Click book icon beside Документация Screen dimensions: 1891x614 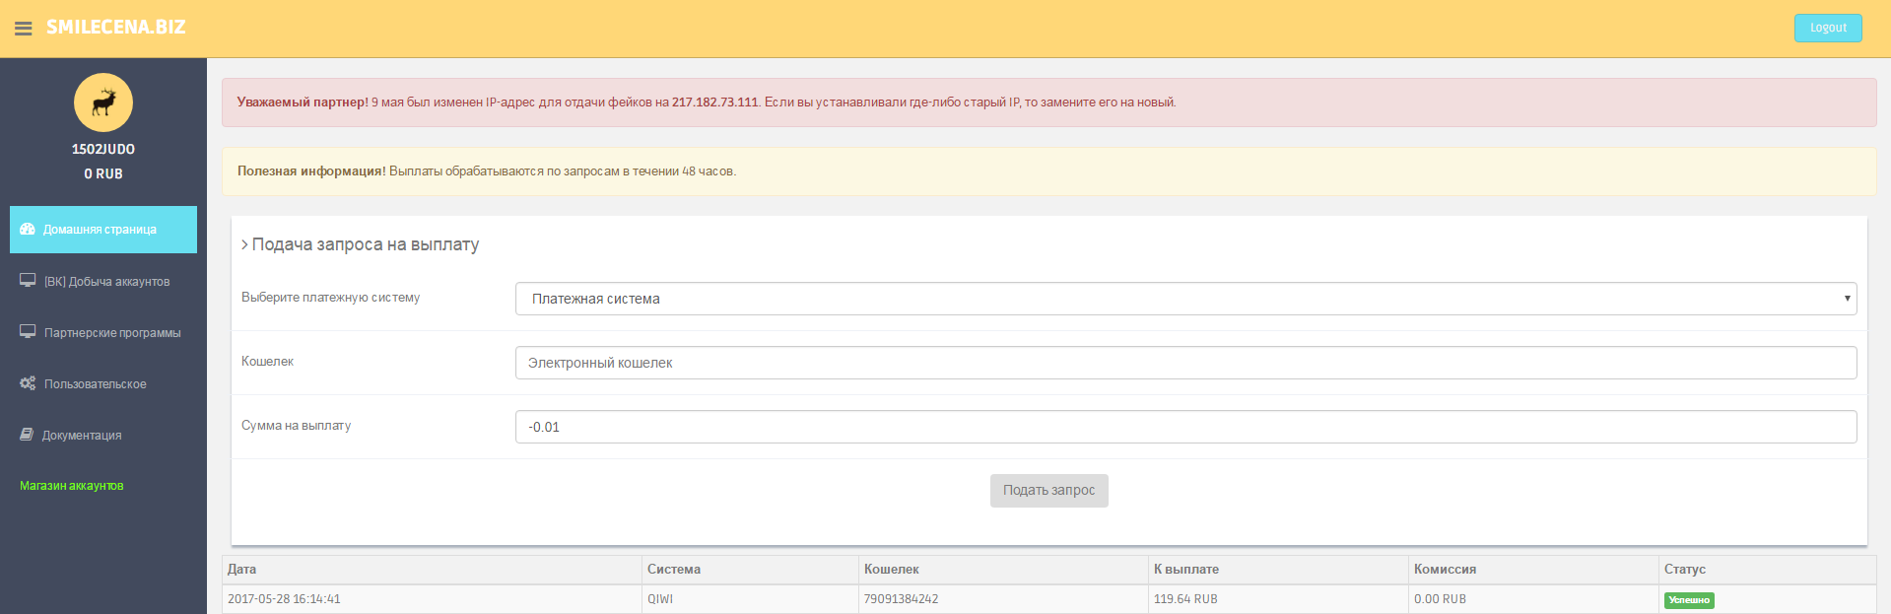coord(27,435)
